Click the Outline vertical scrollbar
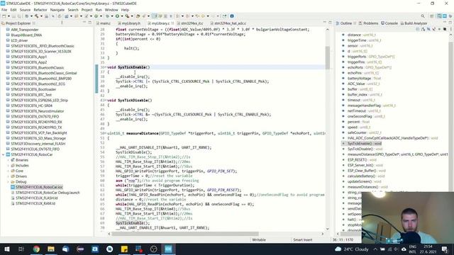This screenshot has width=454, height=255. pyautogui.click(x=450, y=115)
